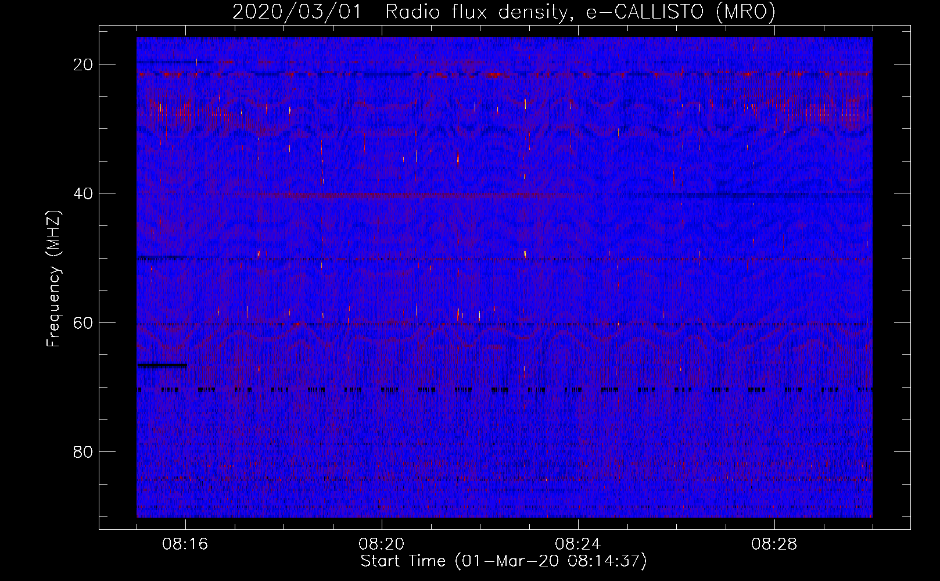Click the 60 MHz frequency tick label
Image resolution: width=940 pixels, height=581 pixels.
[x=83, y=323]
